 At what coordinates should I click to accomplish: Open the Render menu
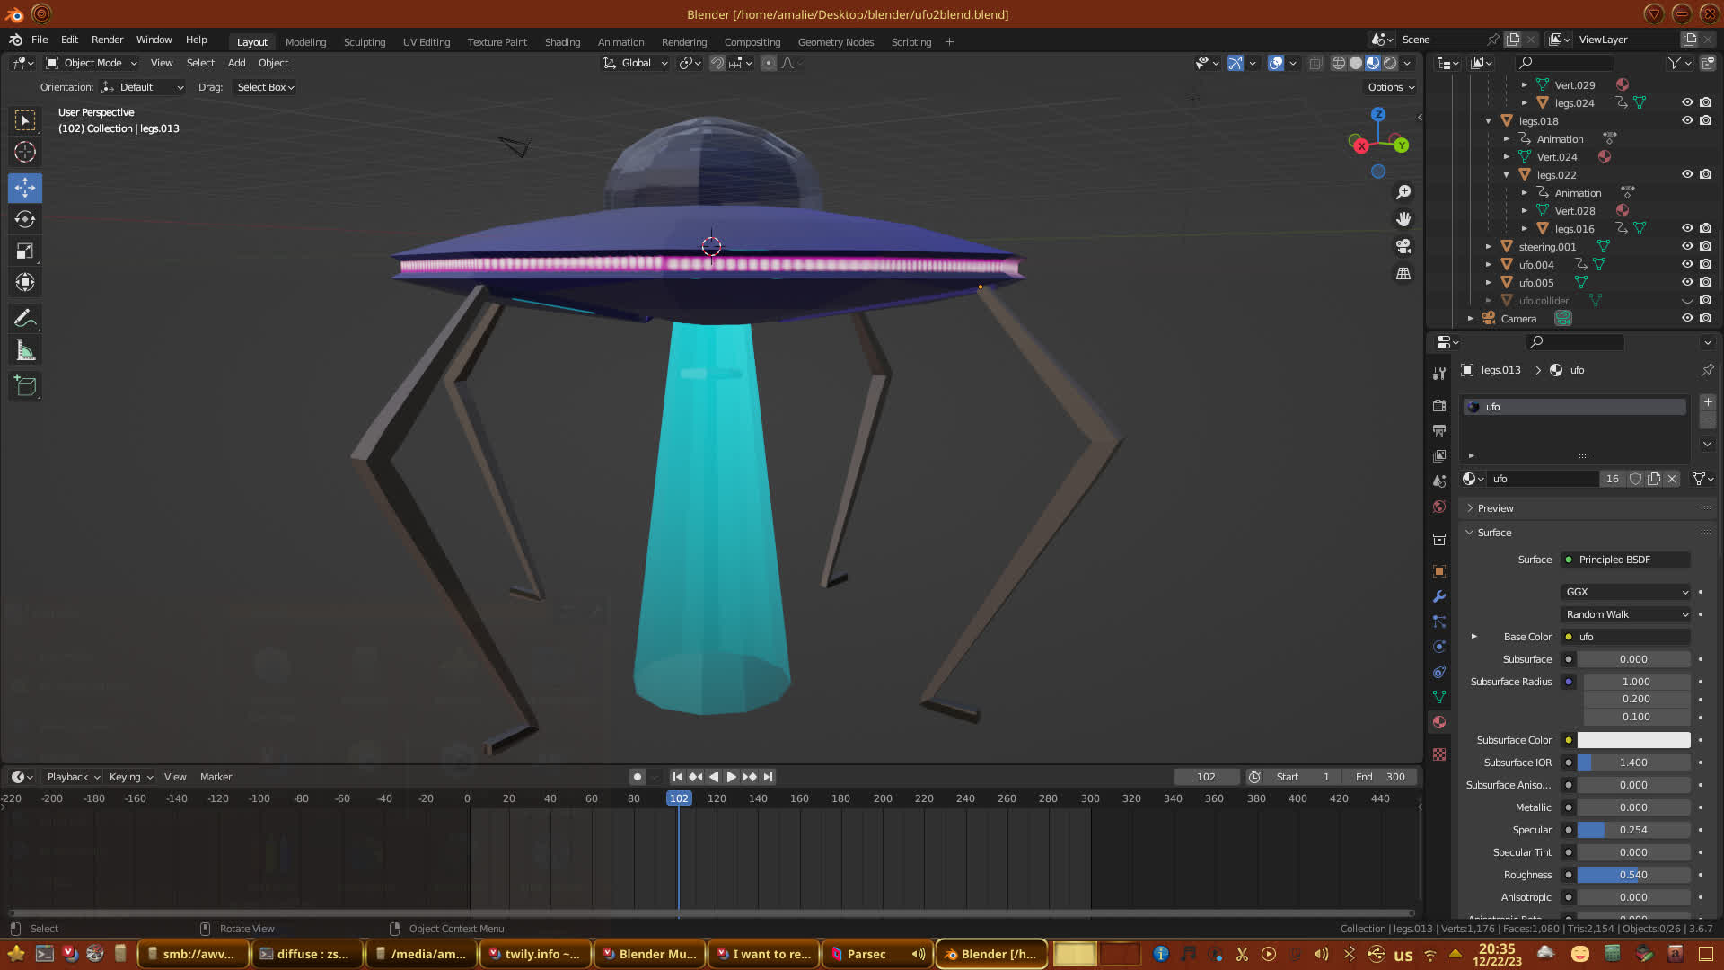click(107, 40)
